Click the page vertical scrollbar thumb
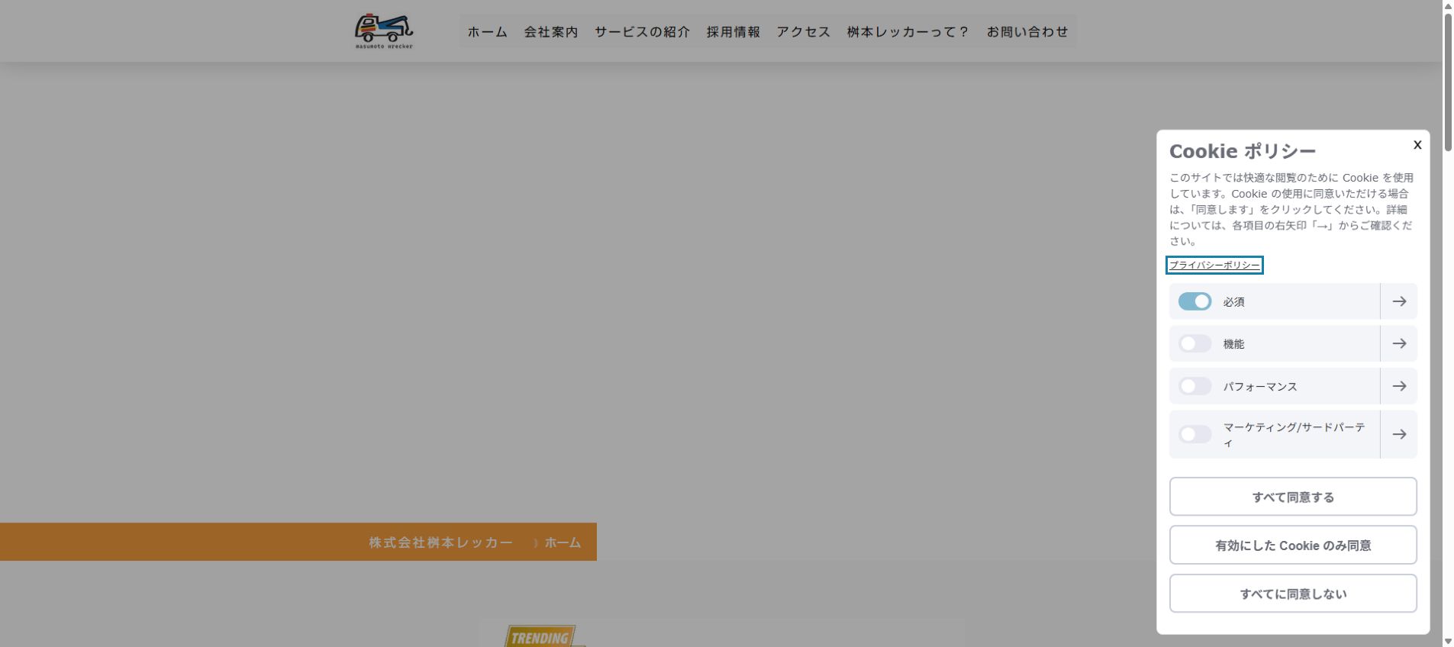The image size is (1454, 647). pos(1448,82)
